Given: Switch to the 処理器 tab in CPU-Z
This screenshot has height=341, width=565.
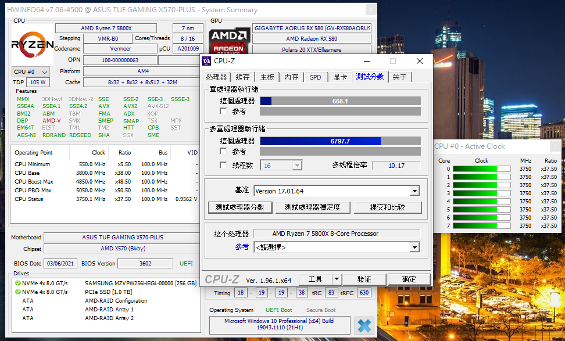Looking at the screenshot, I should [216, 77].
